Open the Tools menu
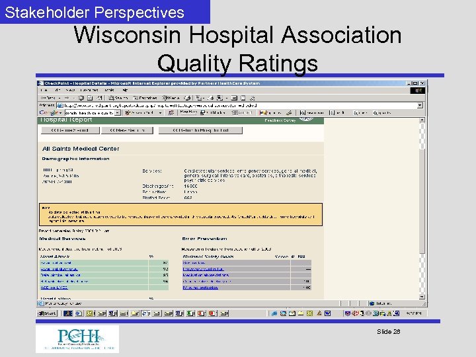Image resolution: width=476 pixels, height=357 pixels. (x=109, y=90)
